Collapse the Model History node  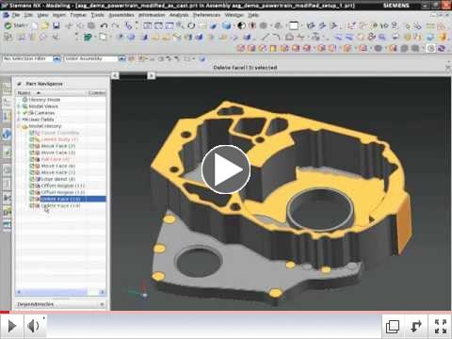click(19, 126)
